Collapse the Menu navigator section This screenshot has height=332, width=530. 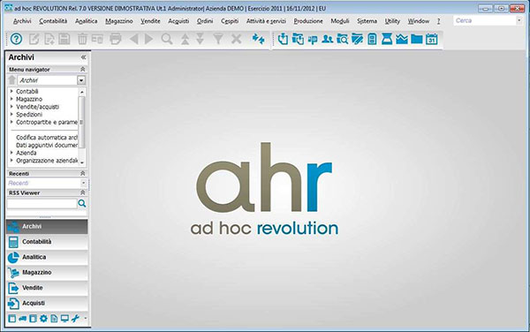(82, 69)
